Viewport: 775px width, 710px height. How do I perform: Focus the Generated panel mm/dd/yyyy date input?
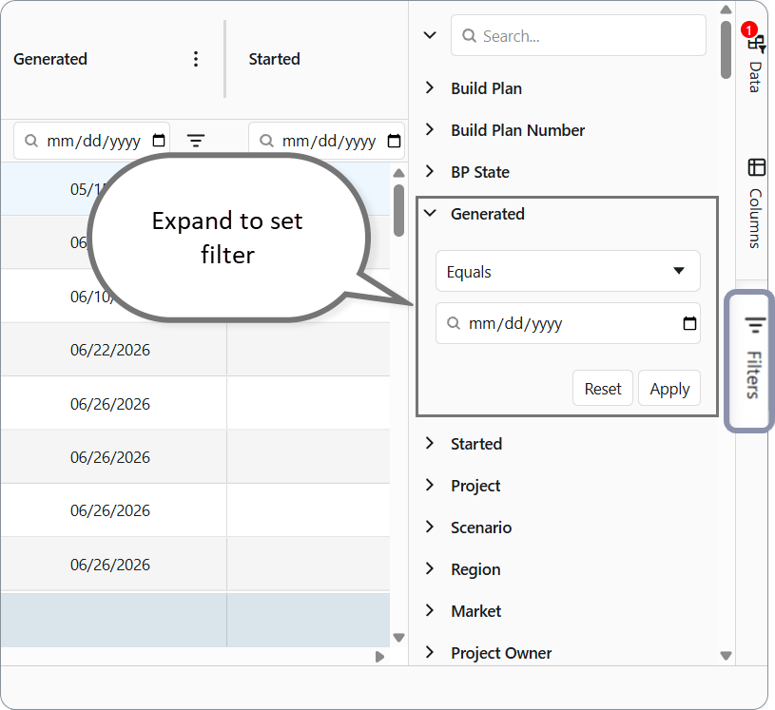(x=568, y=323)
